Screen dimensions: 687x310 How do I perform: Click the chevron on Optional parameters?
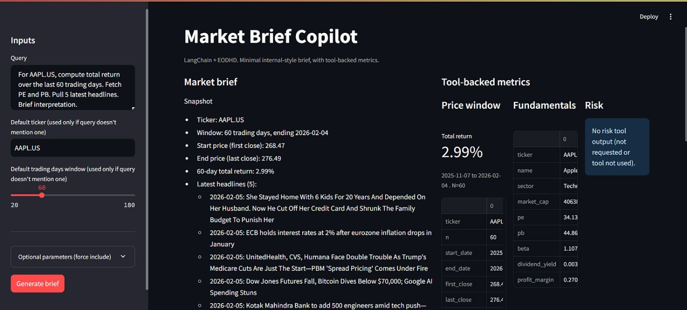[123, 257]
